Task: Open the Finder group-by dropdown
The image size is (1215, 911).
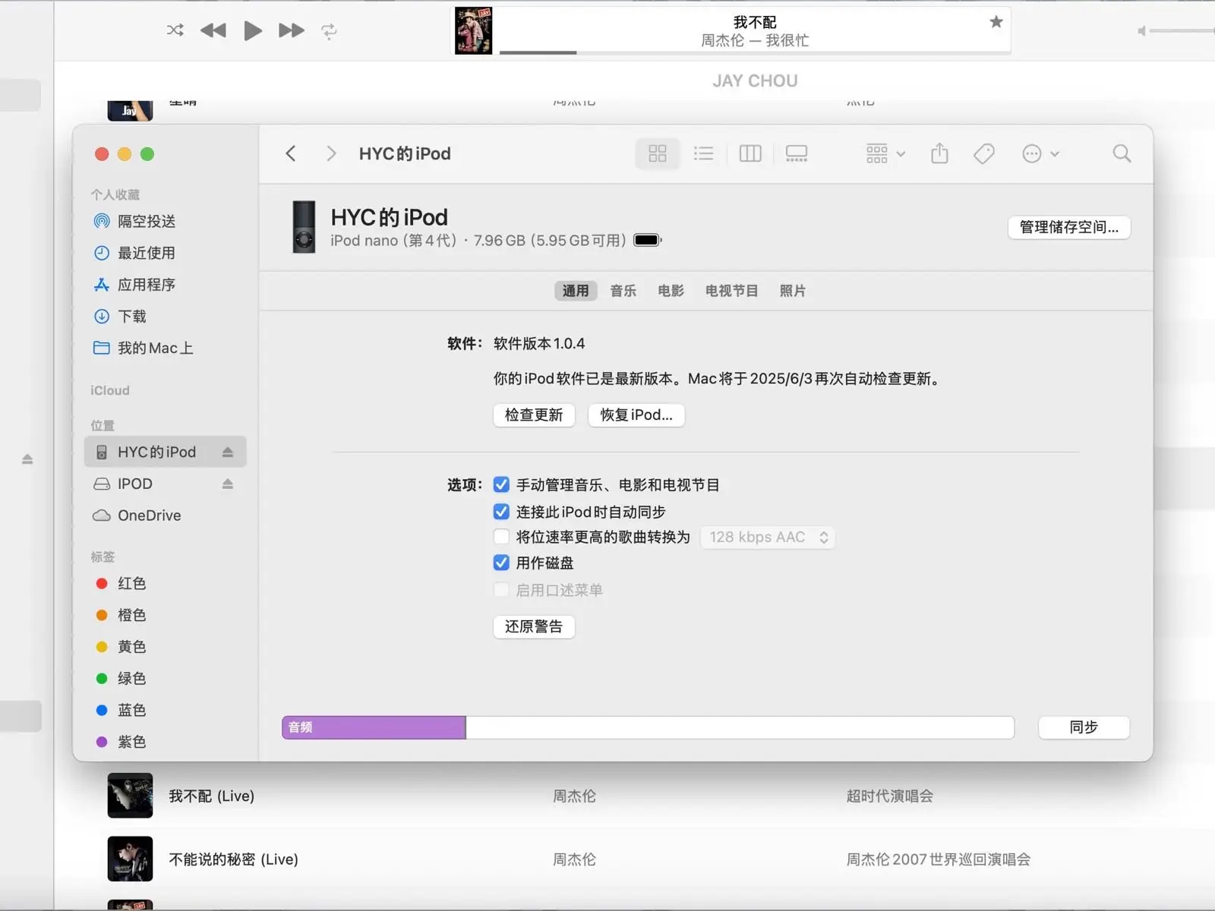Action: click(x=885, y=153)
